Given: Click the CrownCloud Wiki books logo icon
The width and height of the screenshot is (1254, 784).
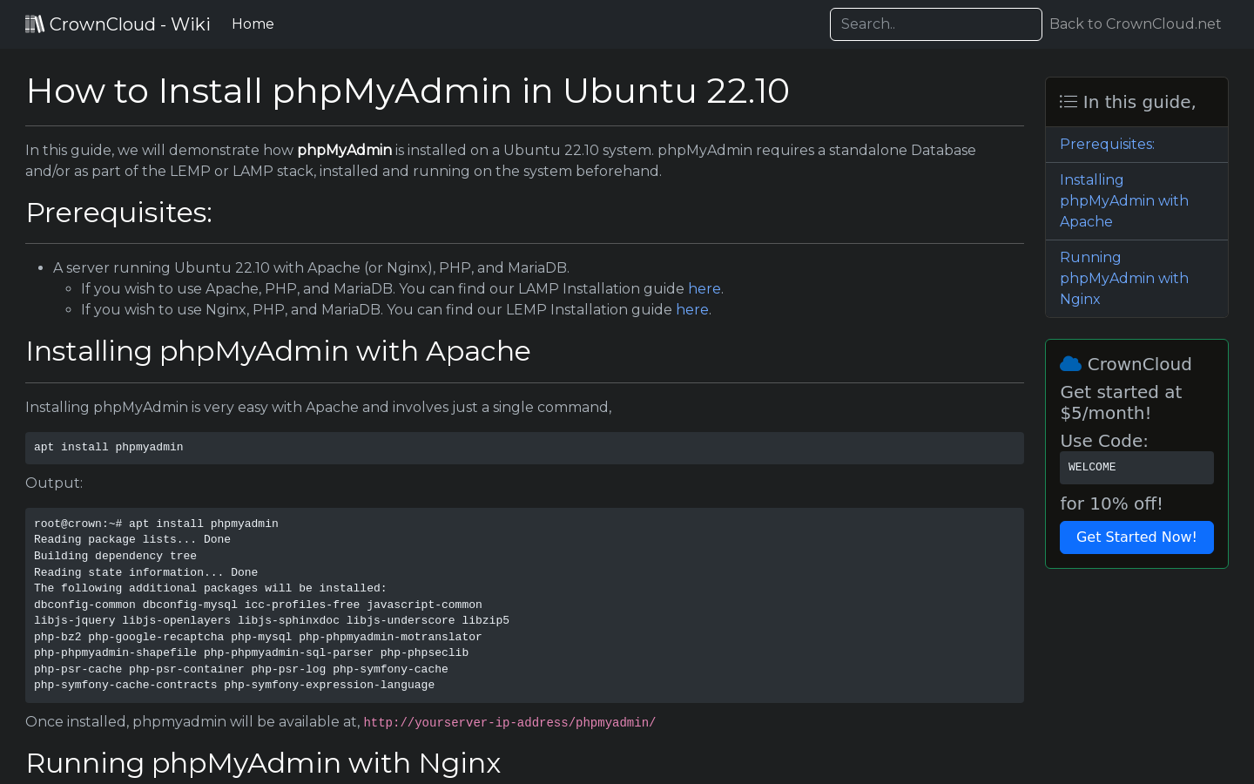Looking at the screenshot, I should (x=35, y=24).
